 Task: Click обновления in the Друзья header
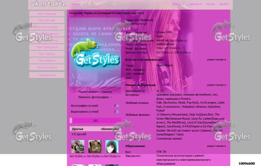tap(110, 129)
